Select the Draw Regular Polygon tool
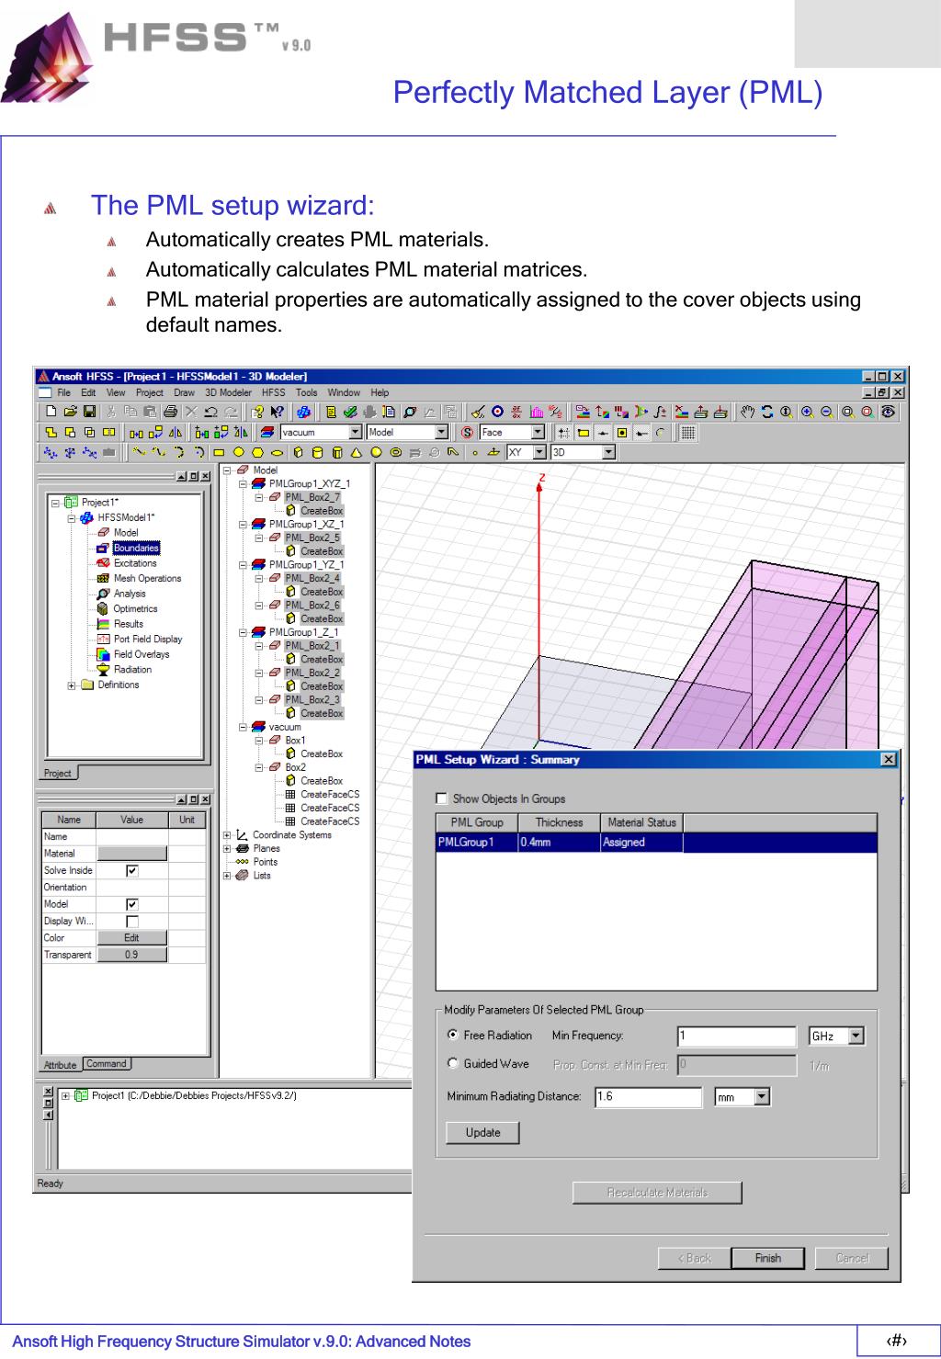Viewport: 941px width, 1359px height. (257, 453)
